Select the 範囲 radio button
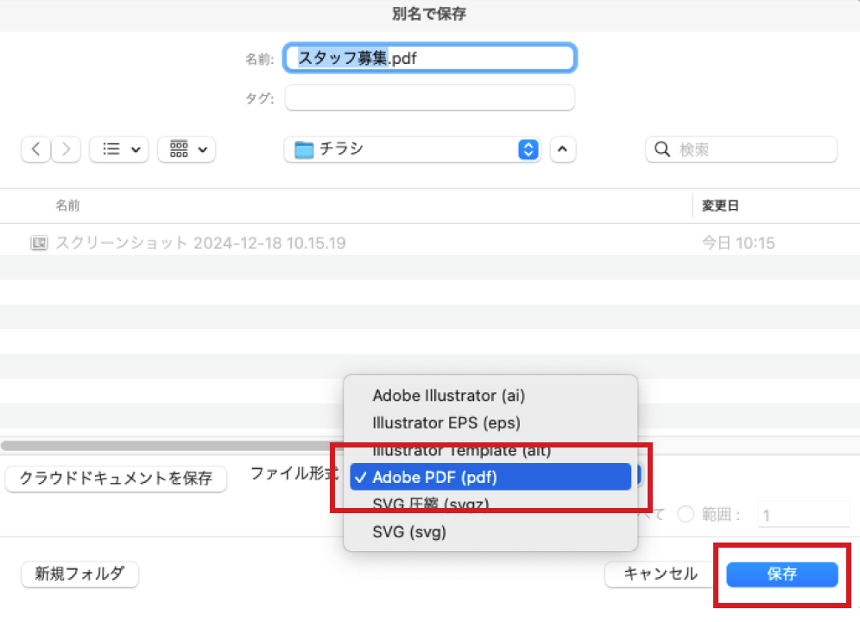This screenshot has width=860, height=622. tap(686, 514)
